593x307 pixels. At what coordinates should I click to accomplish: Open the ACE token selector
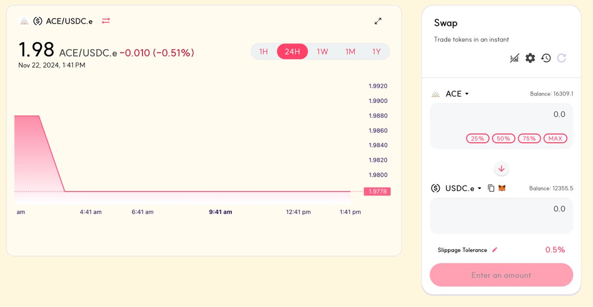tap(453, 93)
